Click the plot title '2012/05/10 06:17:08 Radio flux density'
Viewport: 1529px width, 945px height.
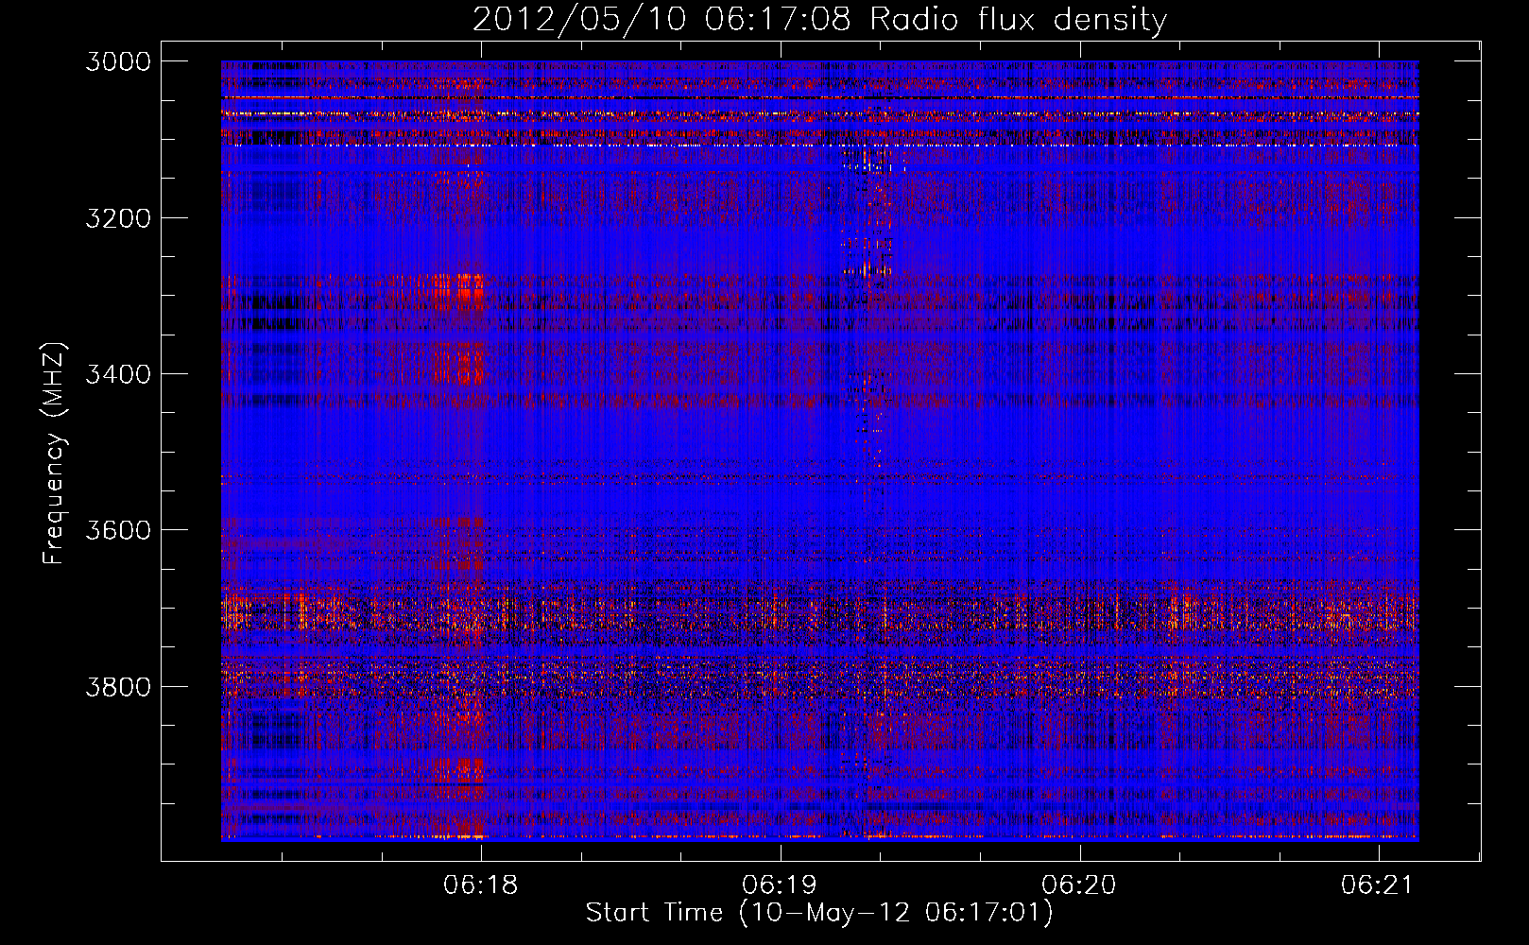(x=819, y=19)
